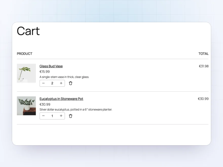Viewport: 223px width, 167px height.
Task: Decrease Glass Bud Vase quantity with minus
Action: click(x=43, y=83)
